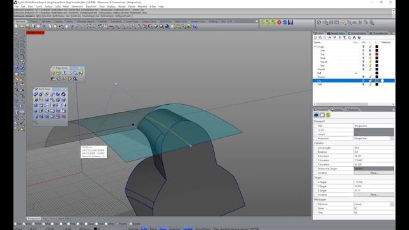
Task: Click the black color swatch of Image layer
Action: tap(376, 47)
